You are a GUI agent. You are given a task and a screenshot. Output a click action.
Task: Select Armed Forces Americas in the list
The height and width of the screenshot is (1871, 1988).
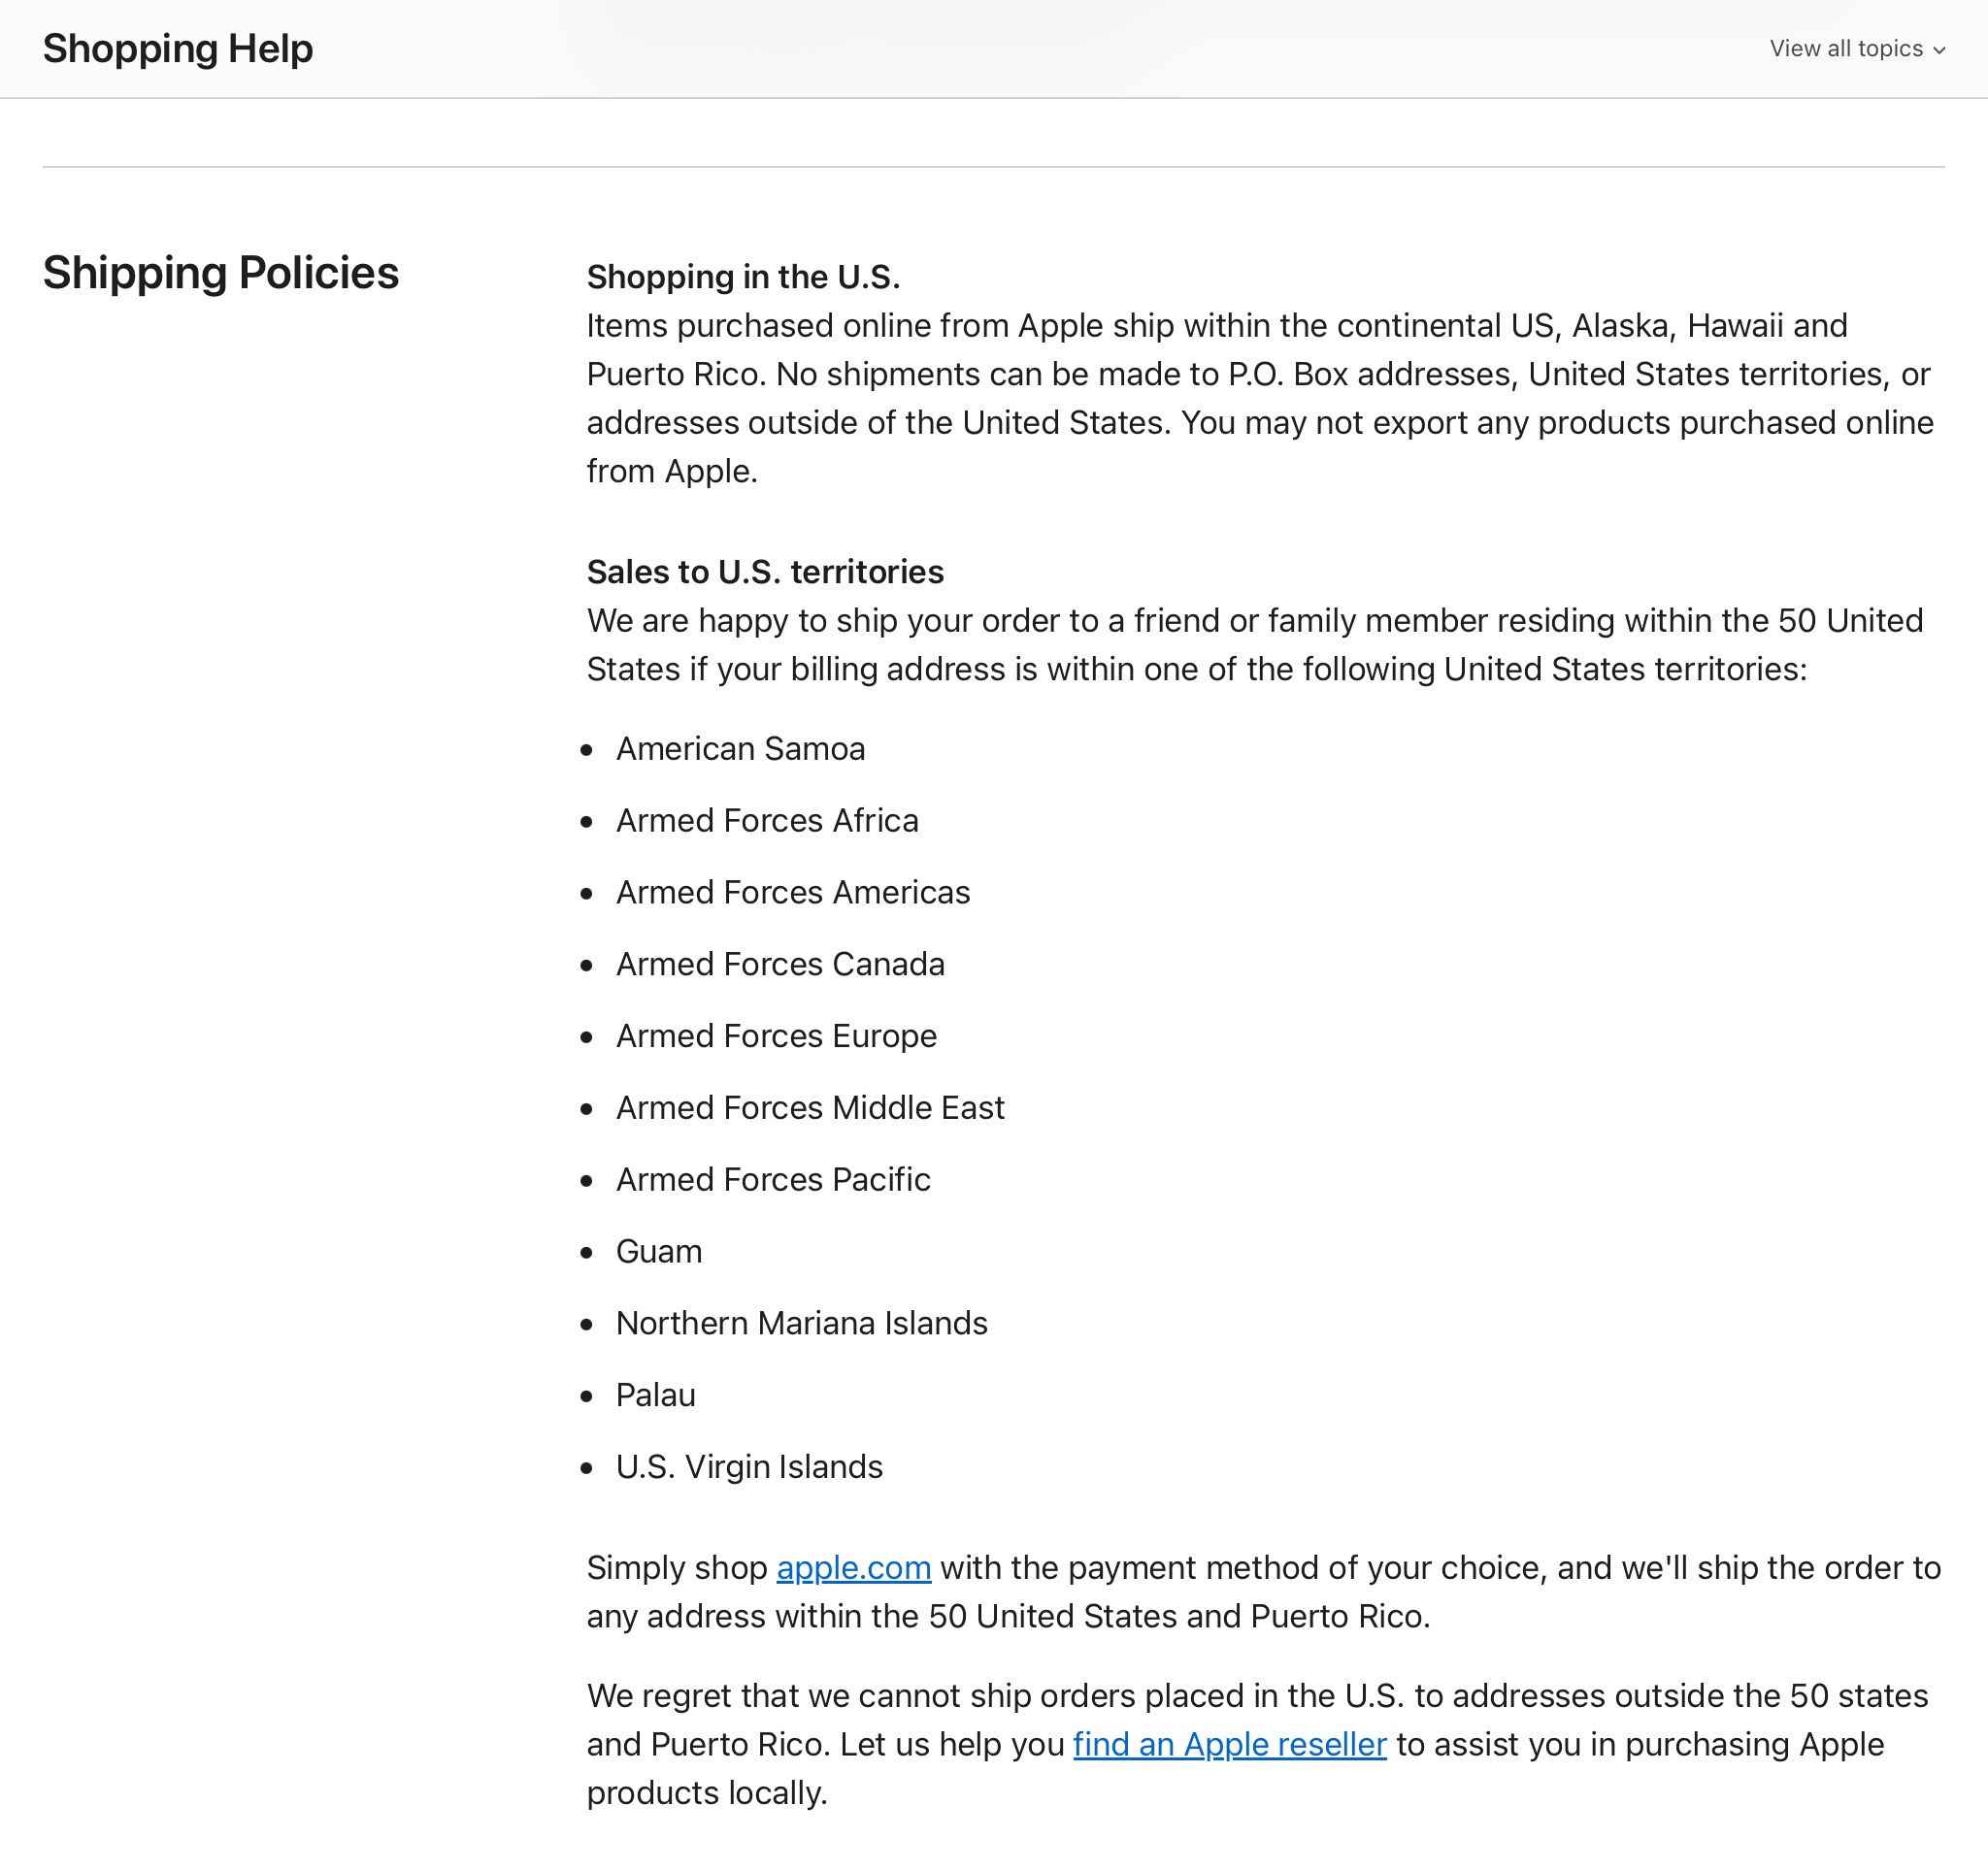[x=793, y=893]
